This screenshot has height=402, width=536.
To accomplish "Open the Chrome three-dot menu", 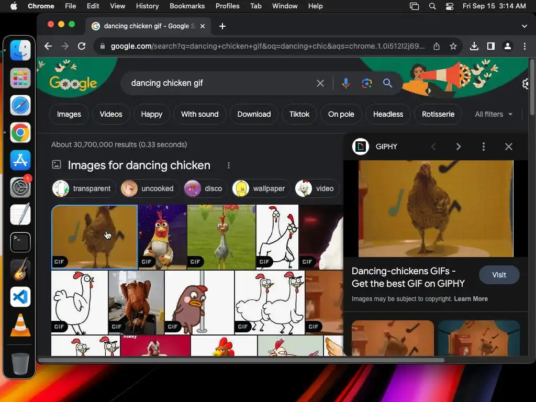I will tap(524, 46).
